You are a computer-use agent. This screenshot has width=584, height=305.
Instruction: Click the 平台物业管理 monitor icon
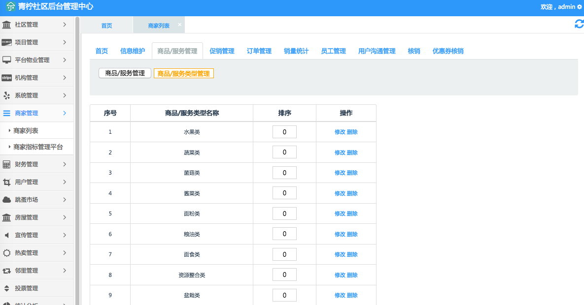click(x=6, y=60)
